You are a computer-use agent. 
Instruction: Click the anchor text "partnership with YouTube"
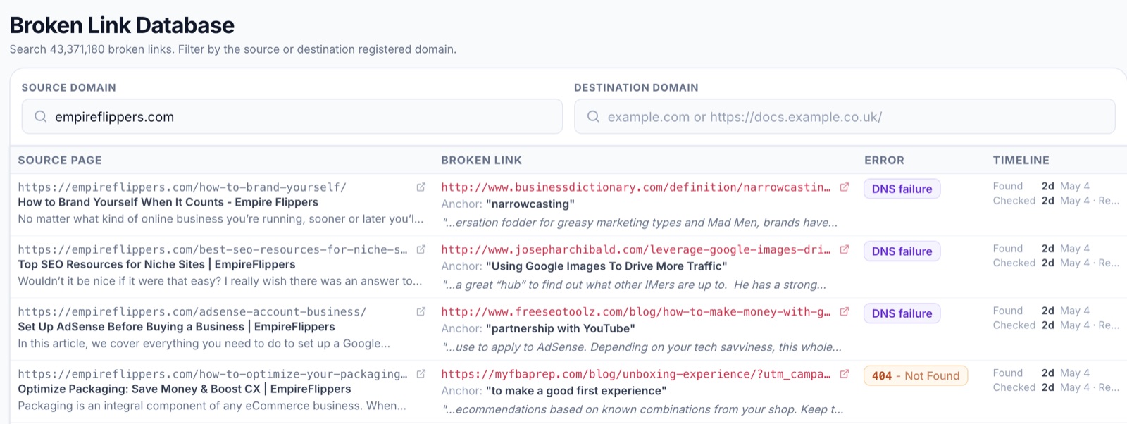click(560, 328)
